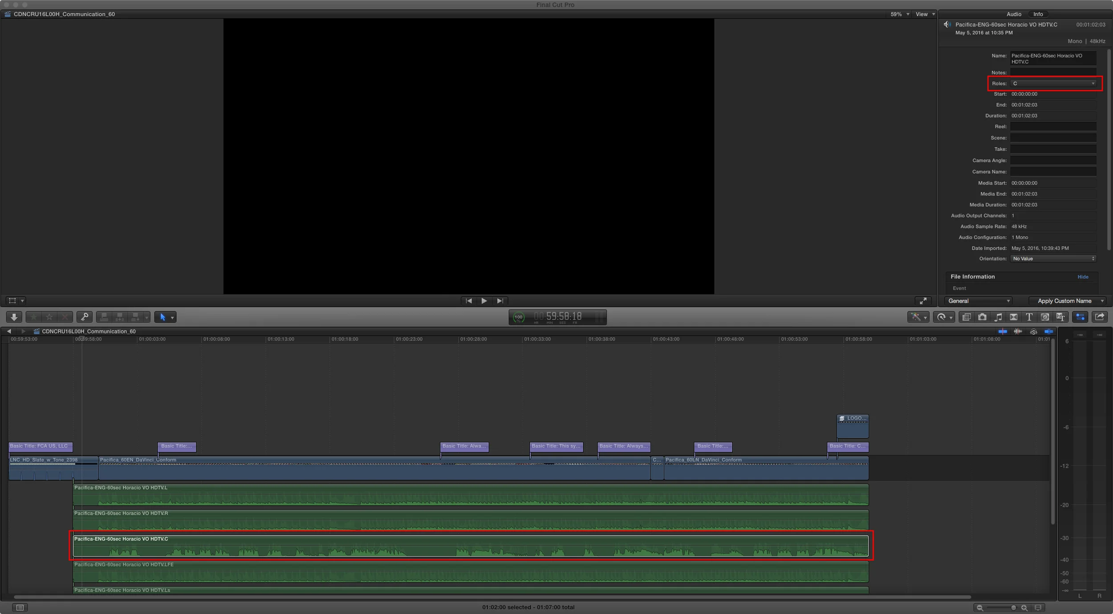1113x614 pixels.
Task: Click the Import Media arrow button
Action: (14, 317)
